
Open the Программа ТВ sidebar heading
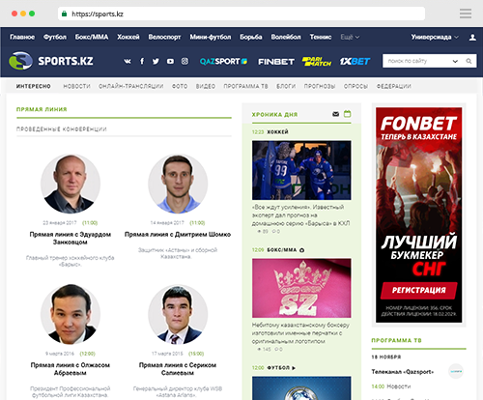tap(396, 340)
